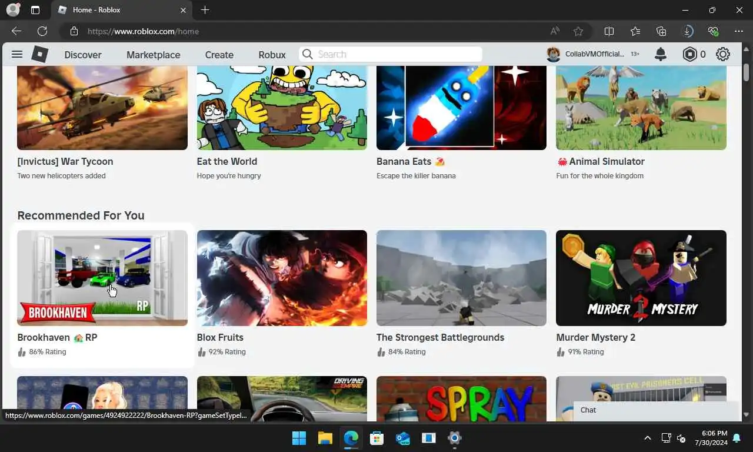Focus the Roblox search field
753x452 pixels.
(x=391, y=54)
